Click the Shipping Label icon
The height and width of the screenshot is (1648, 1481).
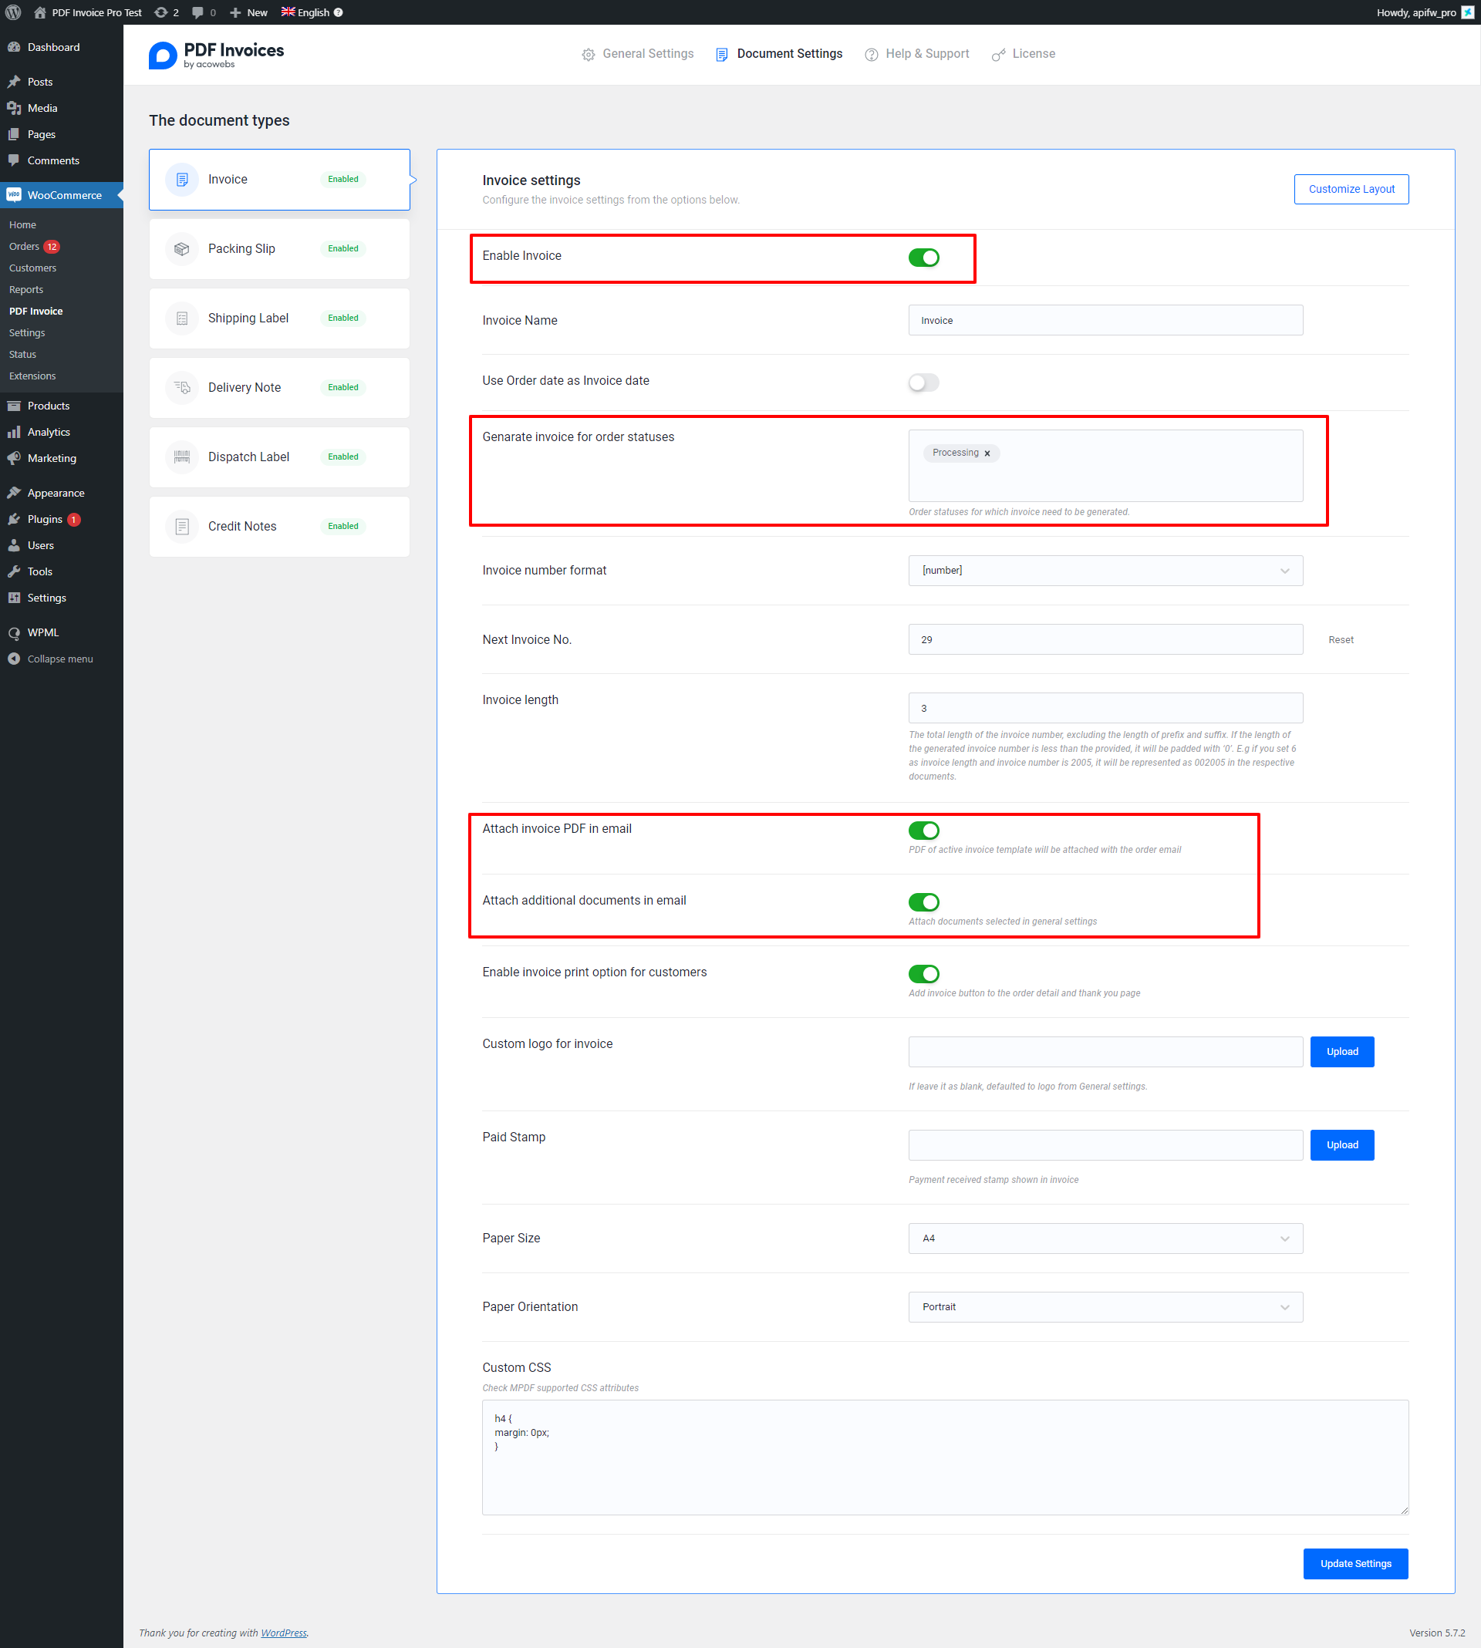click(181, 318)
